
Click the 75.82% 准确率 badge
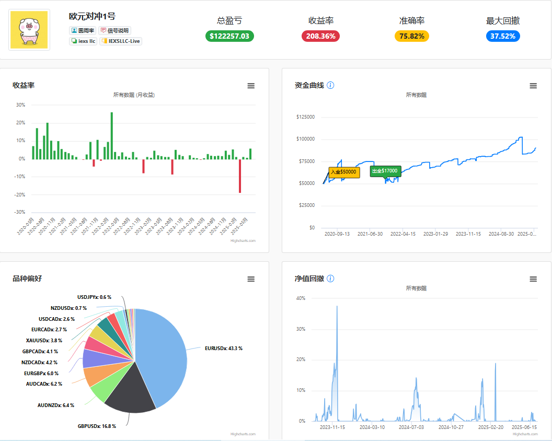[x=412, y=36]
